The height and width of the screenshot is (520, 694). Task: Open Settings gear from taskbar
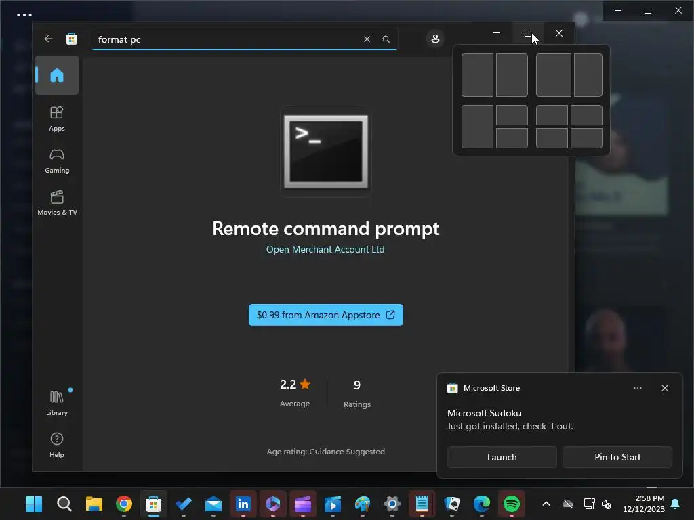[x=392, y=504]
